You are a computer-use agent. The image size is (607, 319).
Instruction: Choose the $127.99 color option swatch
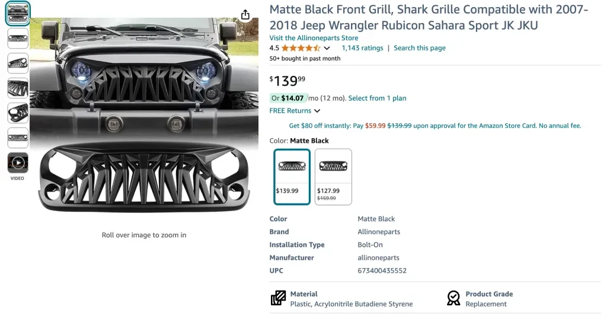point(333,176)
